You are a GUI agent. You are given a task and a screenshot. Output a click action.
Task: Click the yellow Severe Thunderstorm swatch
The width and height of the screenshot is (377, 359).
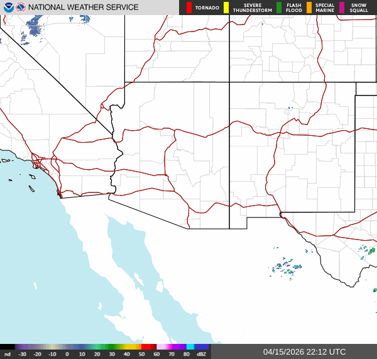click(x=226, y=8)
